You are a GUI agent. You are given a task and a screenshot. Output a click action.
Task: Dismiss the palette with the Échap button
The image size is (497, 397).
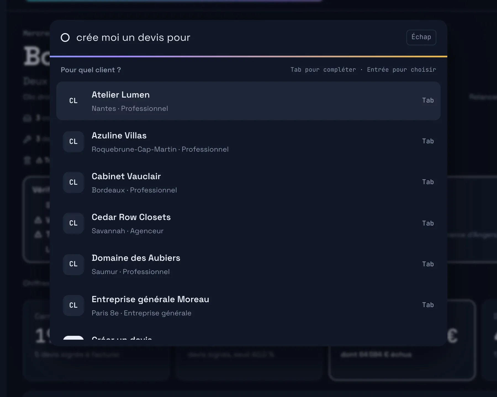421,37
